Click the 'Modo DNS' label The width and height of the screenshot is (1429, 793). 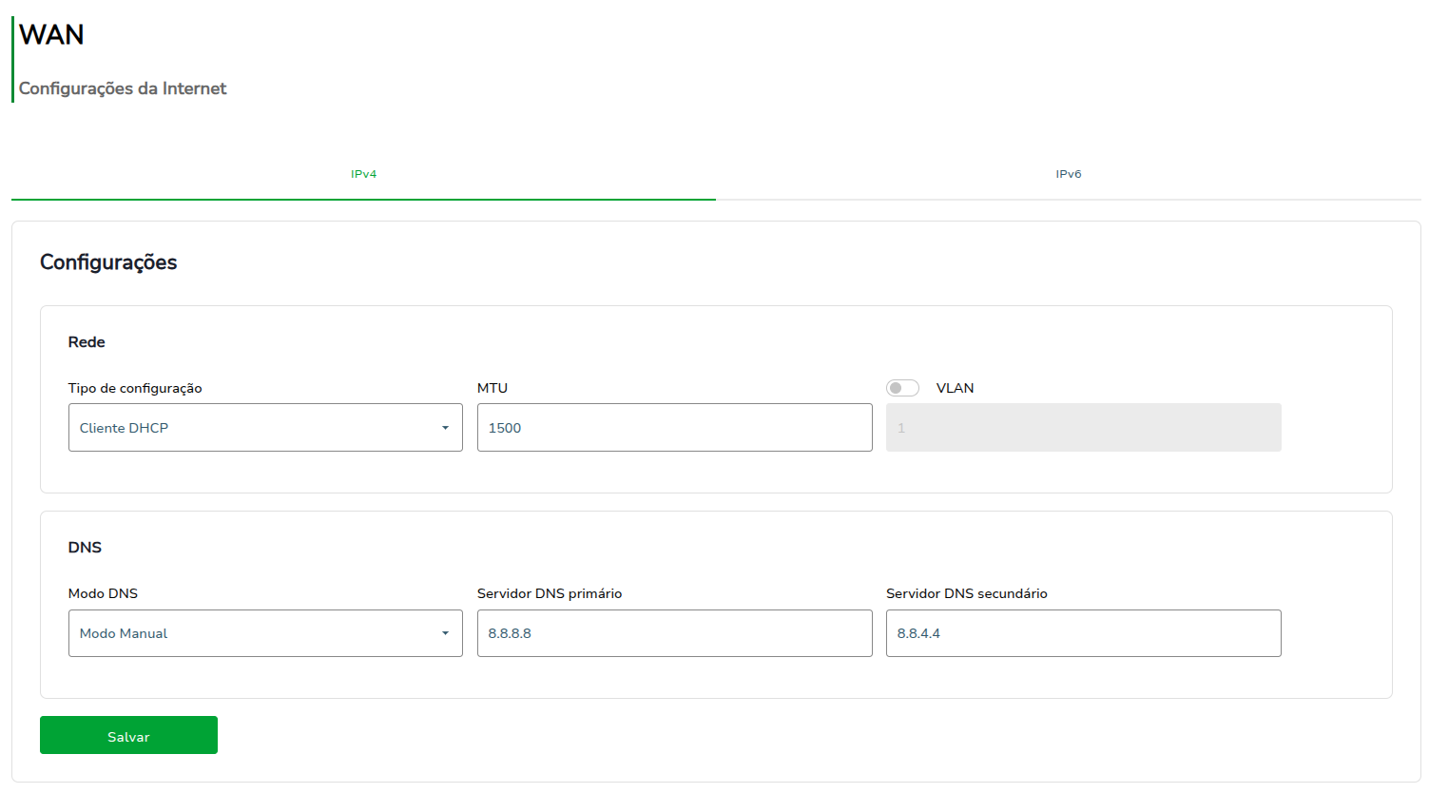103,593
